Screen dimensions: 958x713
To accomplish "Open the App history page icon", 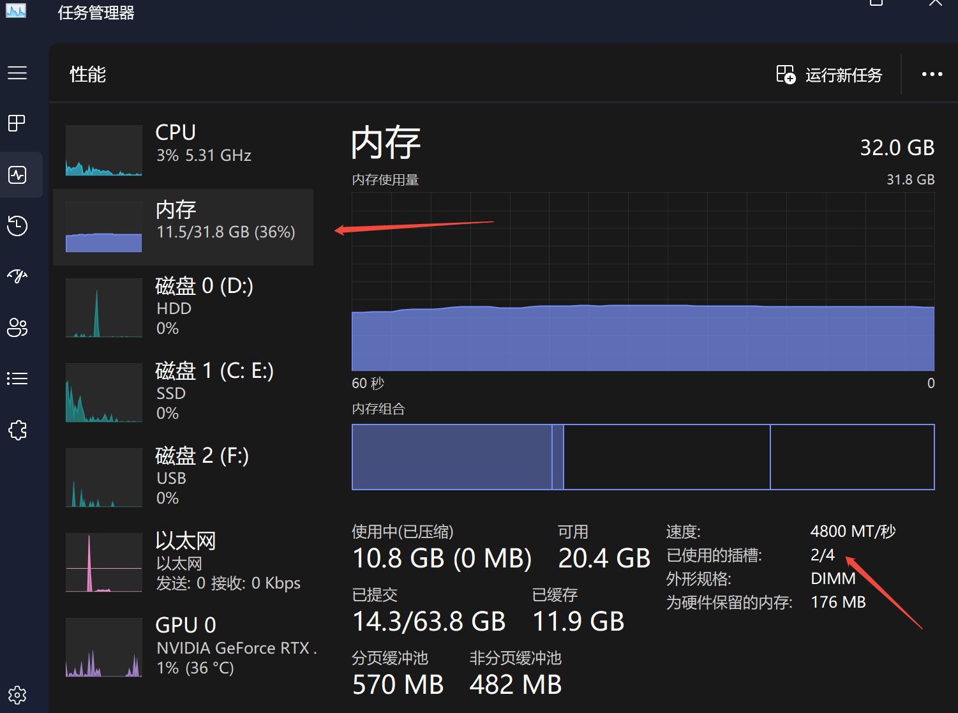I will [17, 225].
